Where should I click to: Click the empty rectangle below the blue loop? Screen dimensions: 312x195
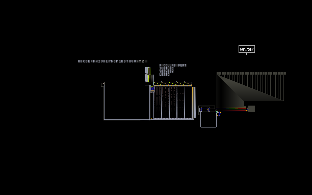(x=209, y=119)
